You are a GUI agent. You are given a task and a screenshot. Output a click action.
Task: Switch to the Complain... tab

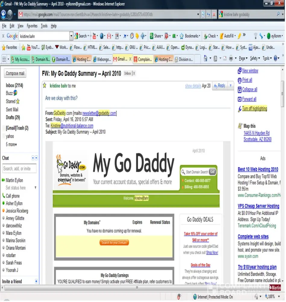(143, 59)
